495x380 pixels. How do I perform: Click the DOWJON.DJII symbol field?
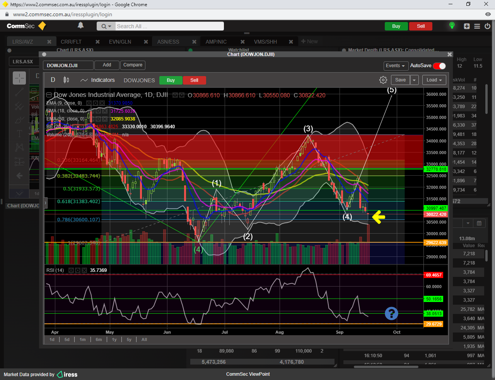pos(68,65)
